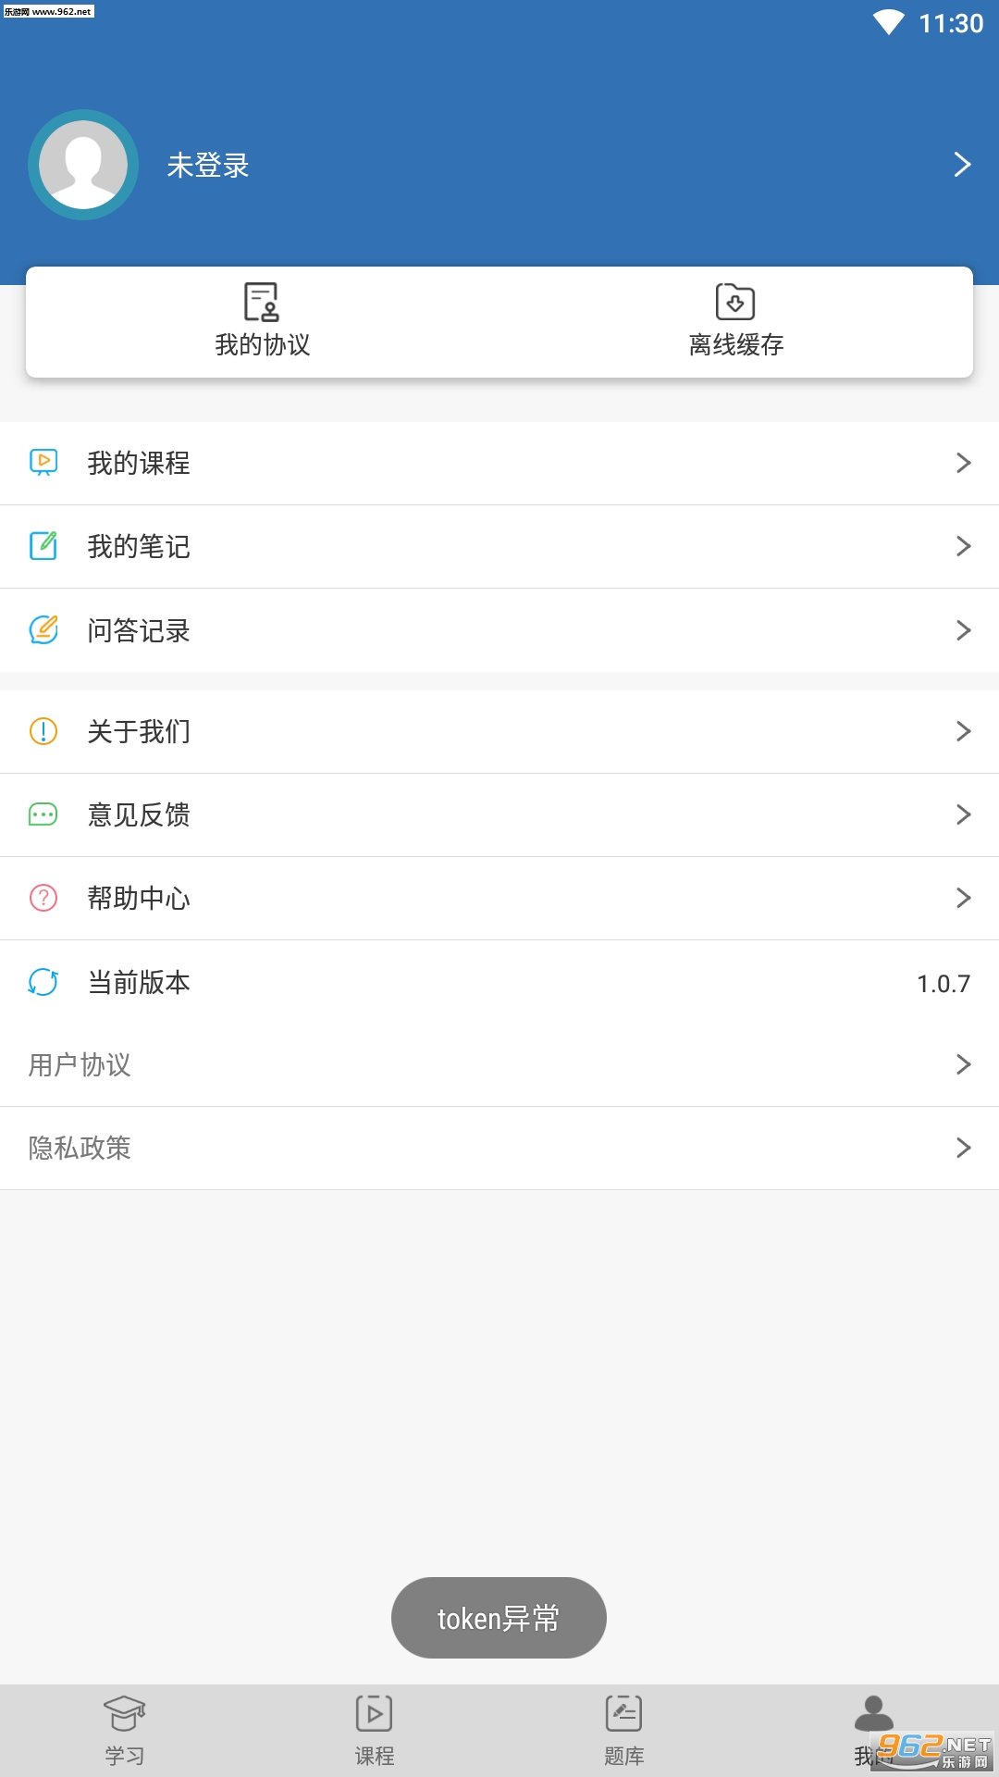
Task: Tap the 1.0.7 version number
Action: click(x=943, y=983)
